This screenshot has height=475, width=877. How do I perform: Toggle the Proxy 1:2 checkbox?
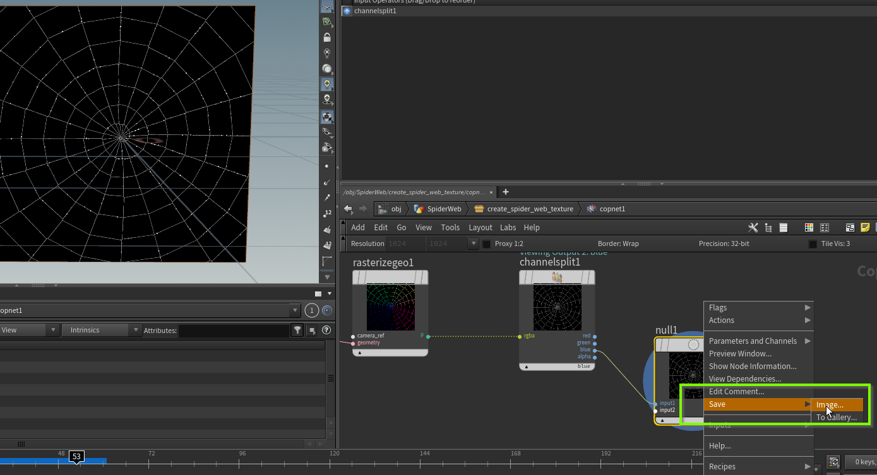tap(487, 243)
